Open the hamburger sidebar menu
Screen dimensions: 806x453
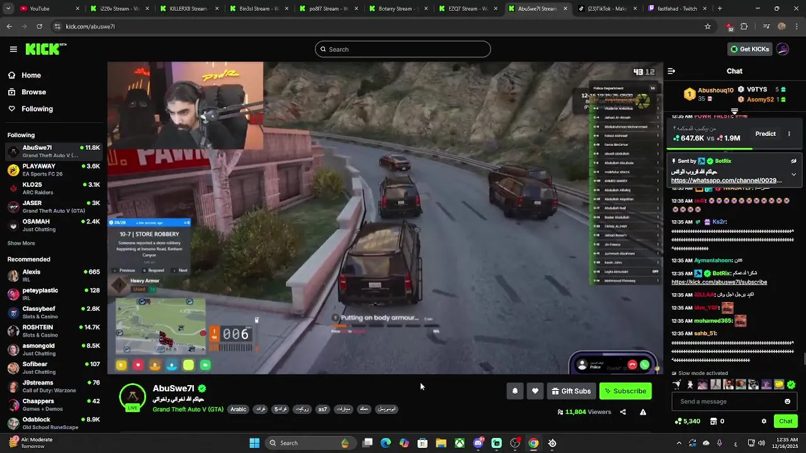point(13,49)
